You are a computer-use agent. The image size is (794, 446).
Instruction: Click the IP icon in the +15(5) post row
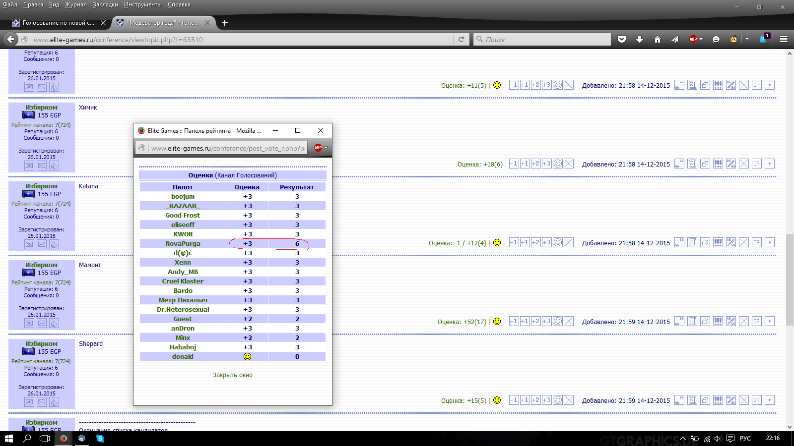click(x=757, y=400)
